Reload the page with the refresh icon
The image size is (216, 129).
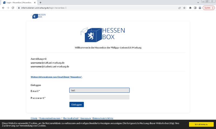point(13,8)
